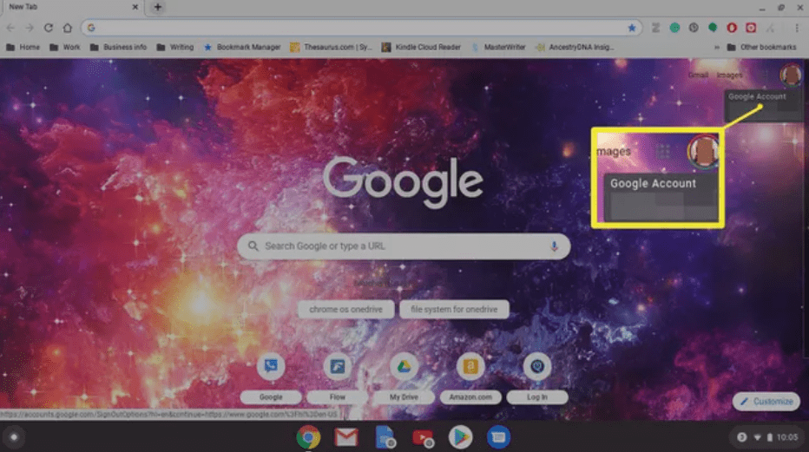The height and width of the screenshot is (452, 809).
Task: Select the New Tab tab
Action: [x=72, y=7]
